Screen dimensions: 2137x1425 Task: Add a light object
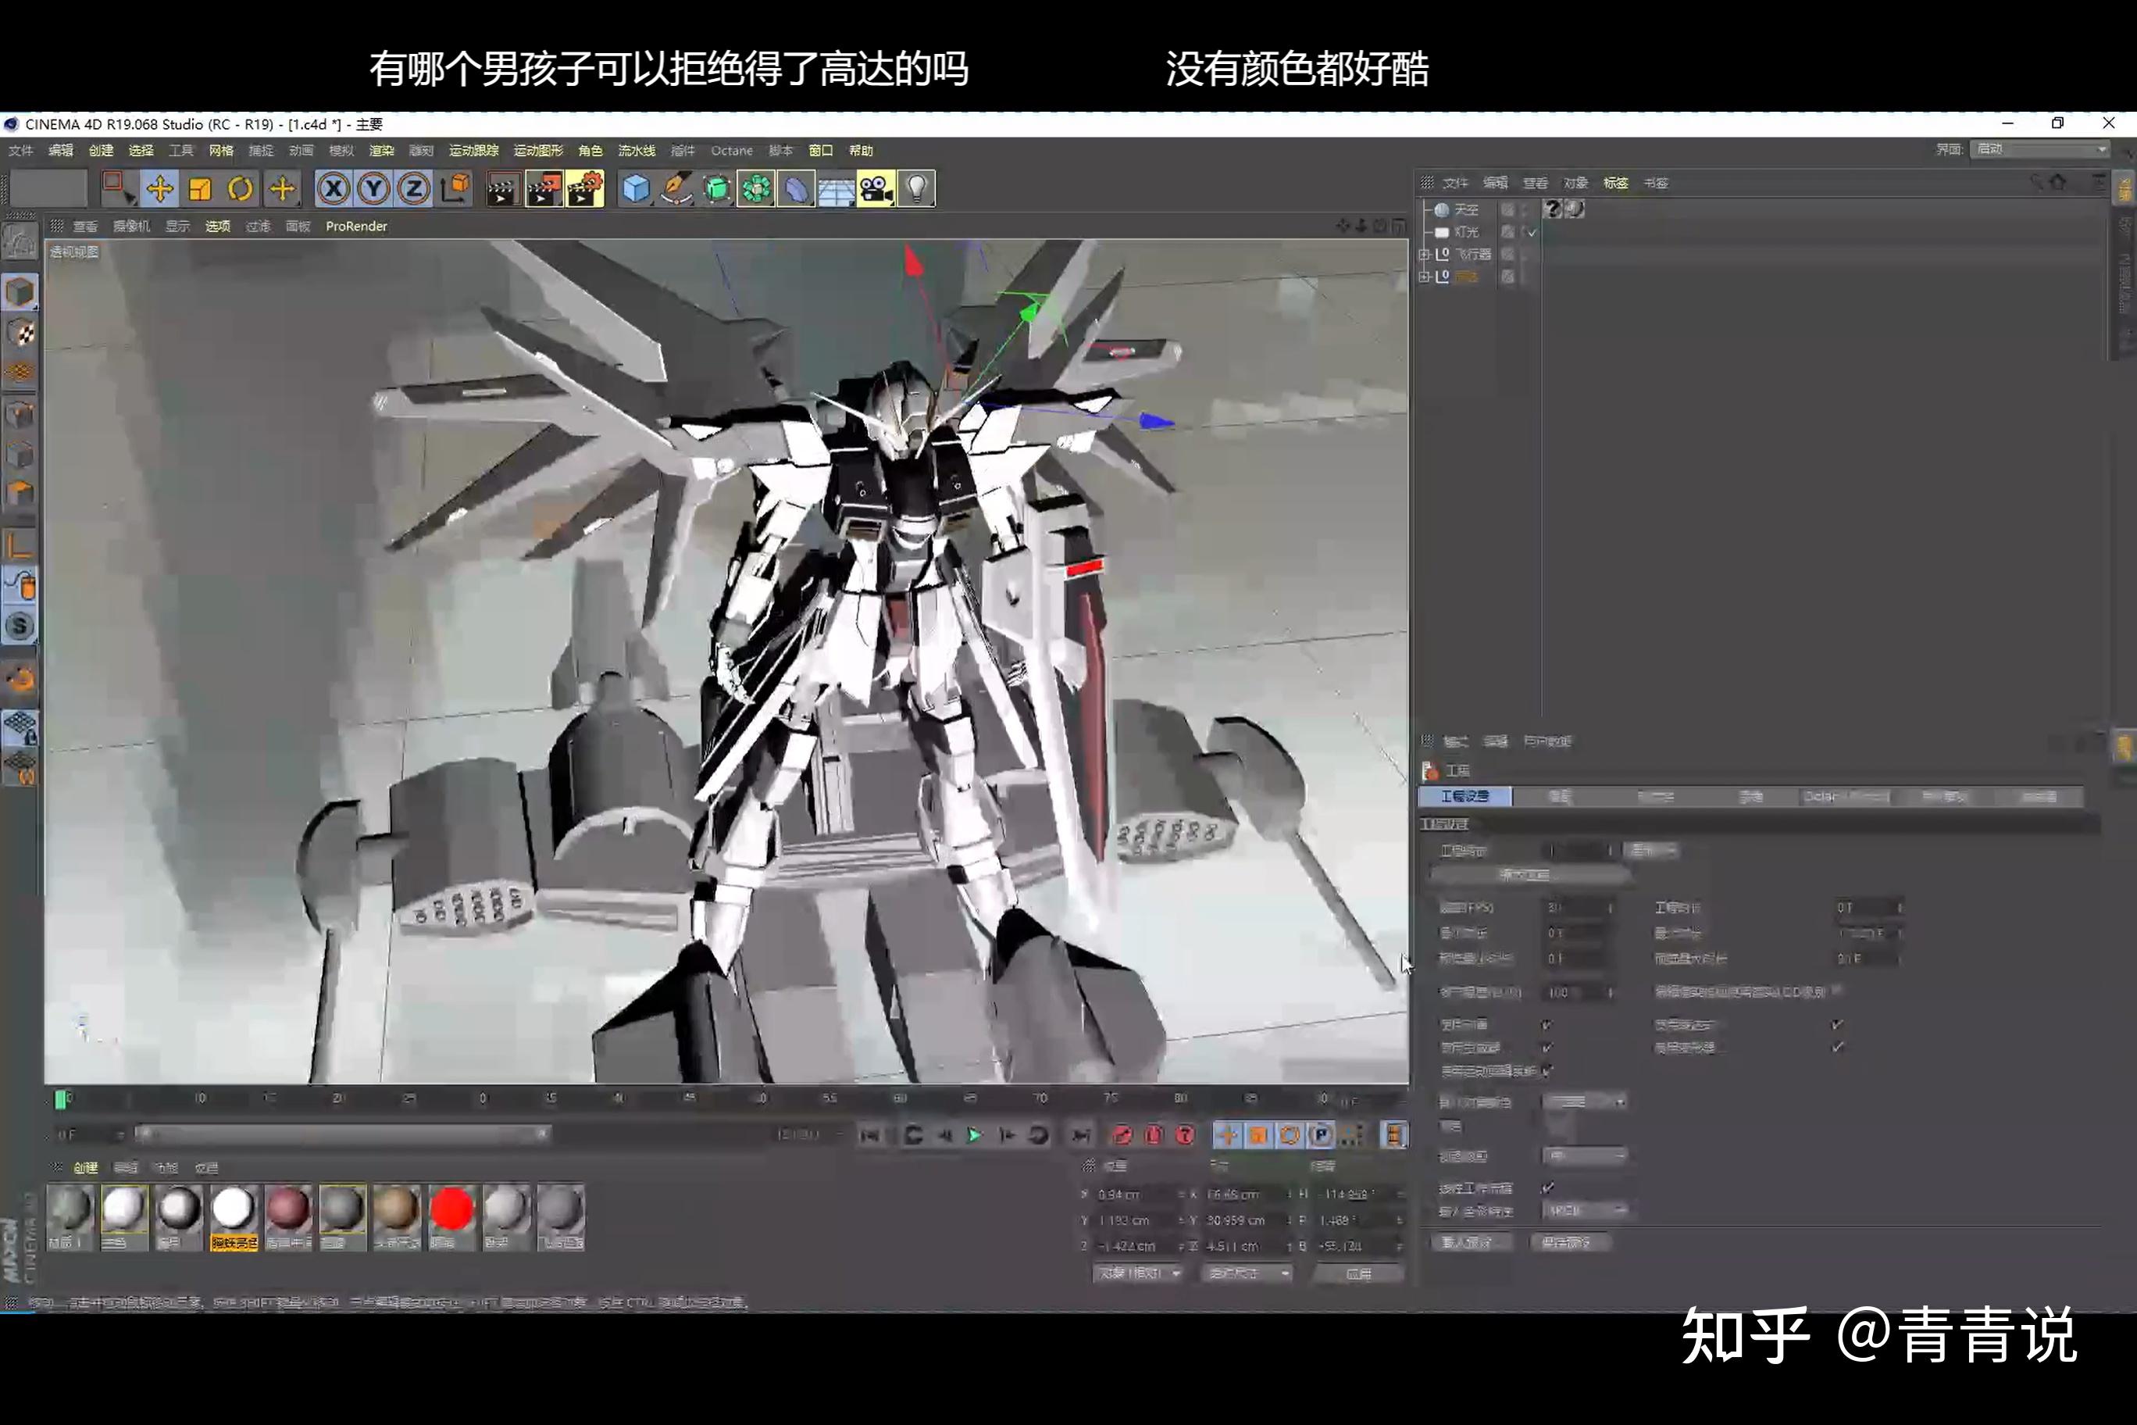pos(916,189)
